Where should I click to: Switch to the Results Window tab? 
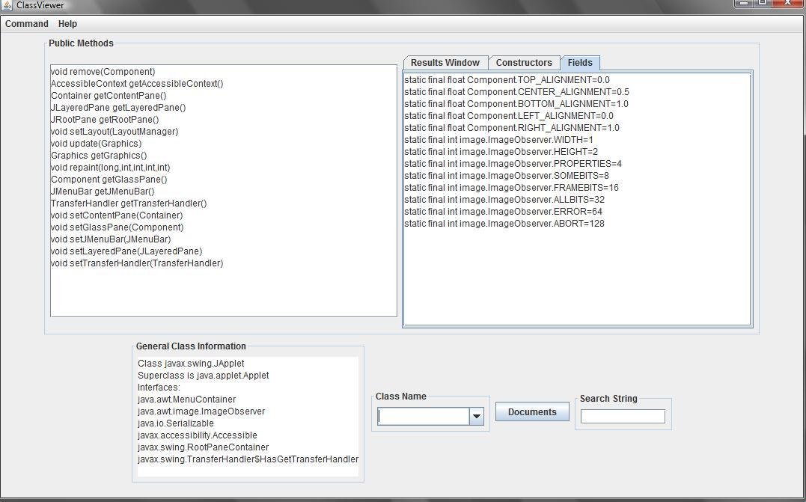pos(445,63)
